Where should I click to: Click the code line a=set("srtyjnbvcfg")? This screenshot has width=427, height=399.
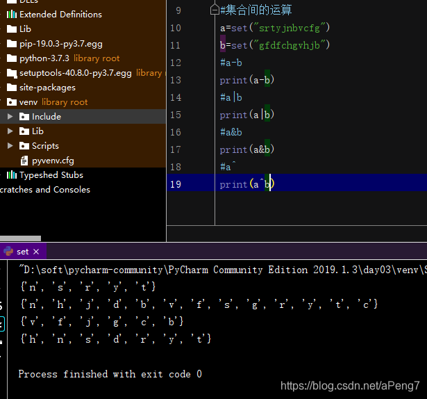click(x=275, y=28)
